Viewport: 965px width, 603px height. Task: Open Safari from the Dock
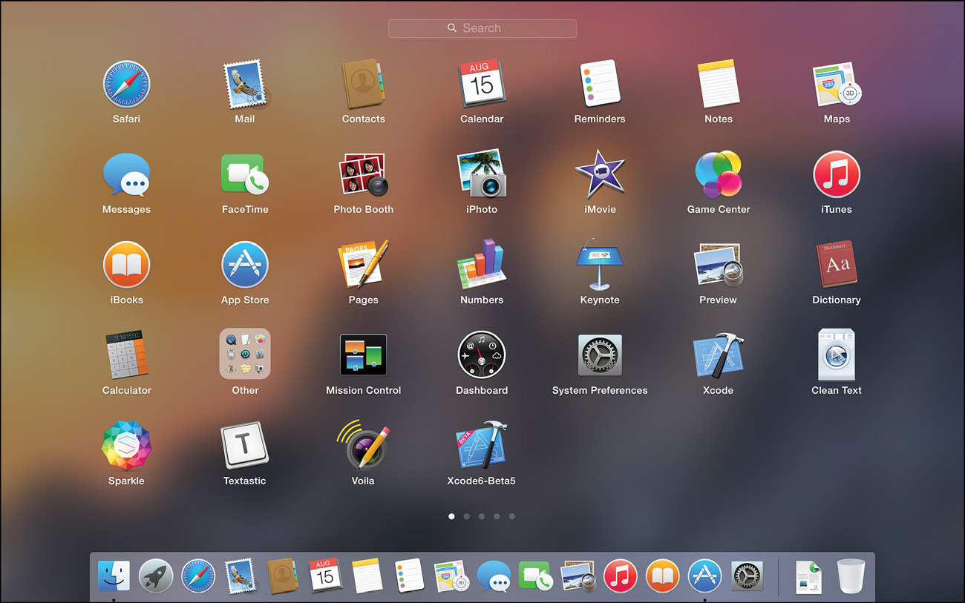point(198,576)
